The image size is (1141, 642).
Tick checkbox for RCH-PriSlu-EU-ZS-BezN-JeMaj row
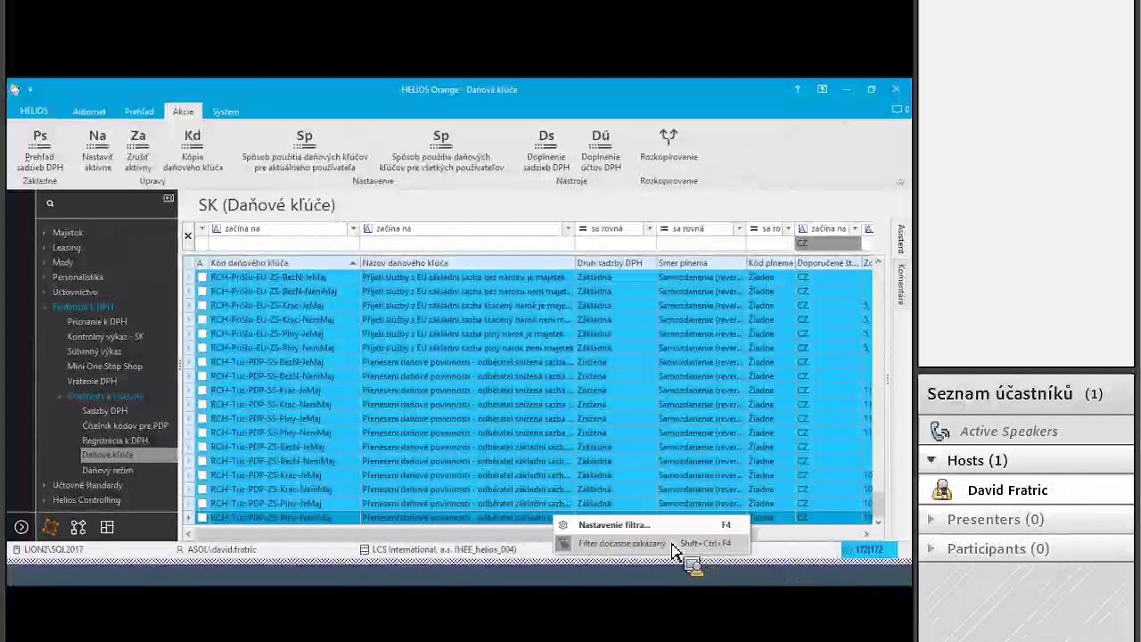point(202,277)
